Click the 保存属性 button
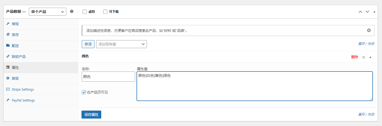This screenshot has width=382, height=126. click(91, 115)
